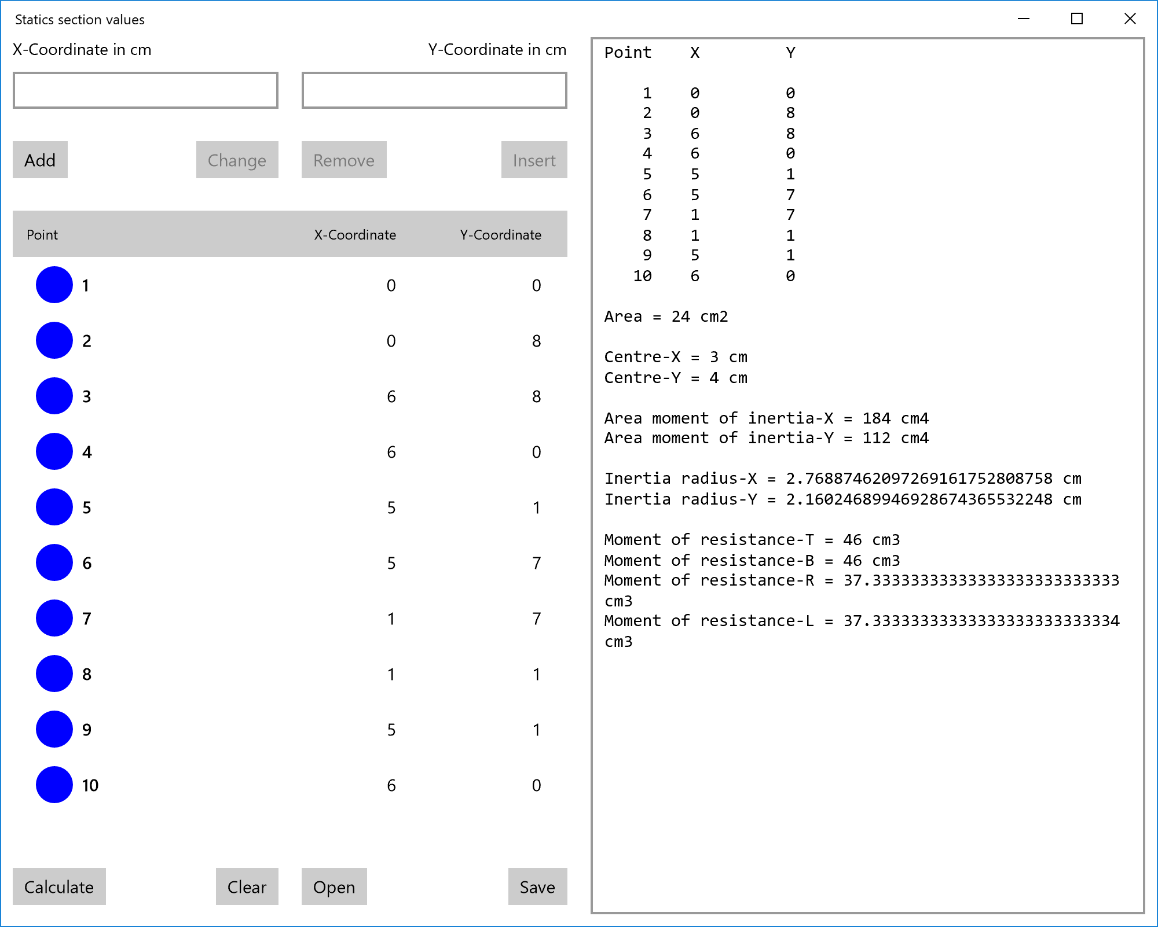Viewport: 1158px width, 927px height.
Task: Select the point 4 table row
Action: click(289, 452)
